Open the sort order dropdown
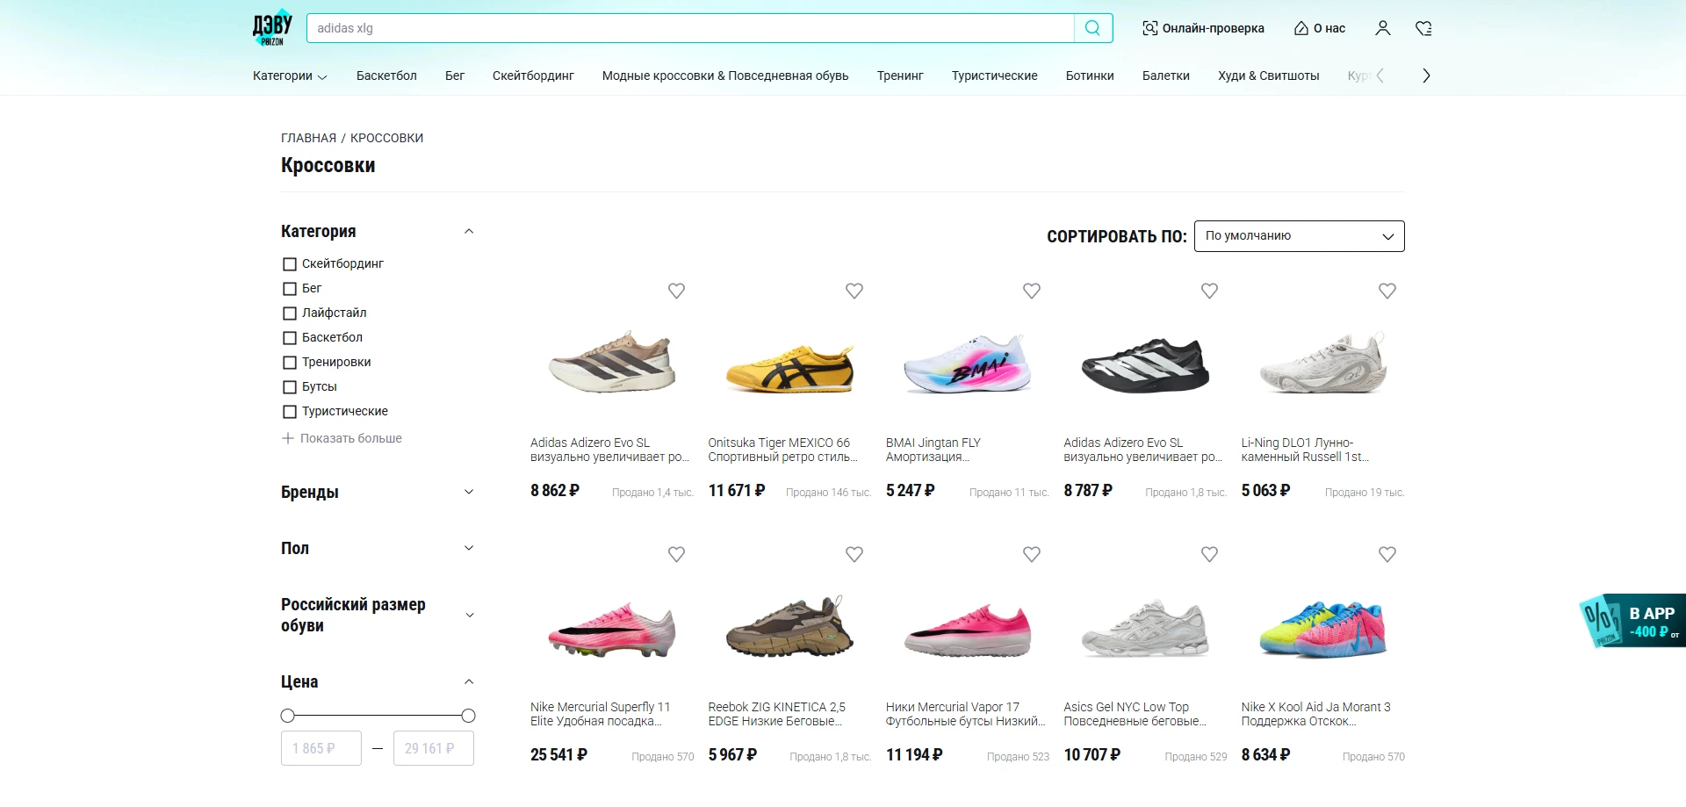 1300,236
